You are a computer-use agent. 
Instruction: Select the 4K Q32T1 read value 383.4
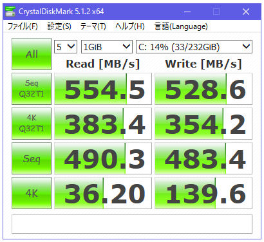coord(103,124)
